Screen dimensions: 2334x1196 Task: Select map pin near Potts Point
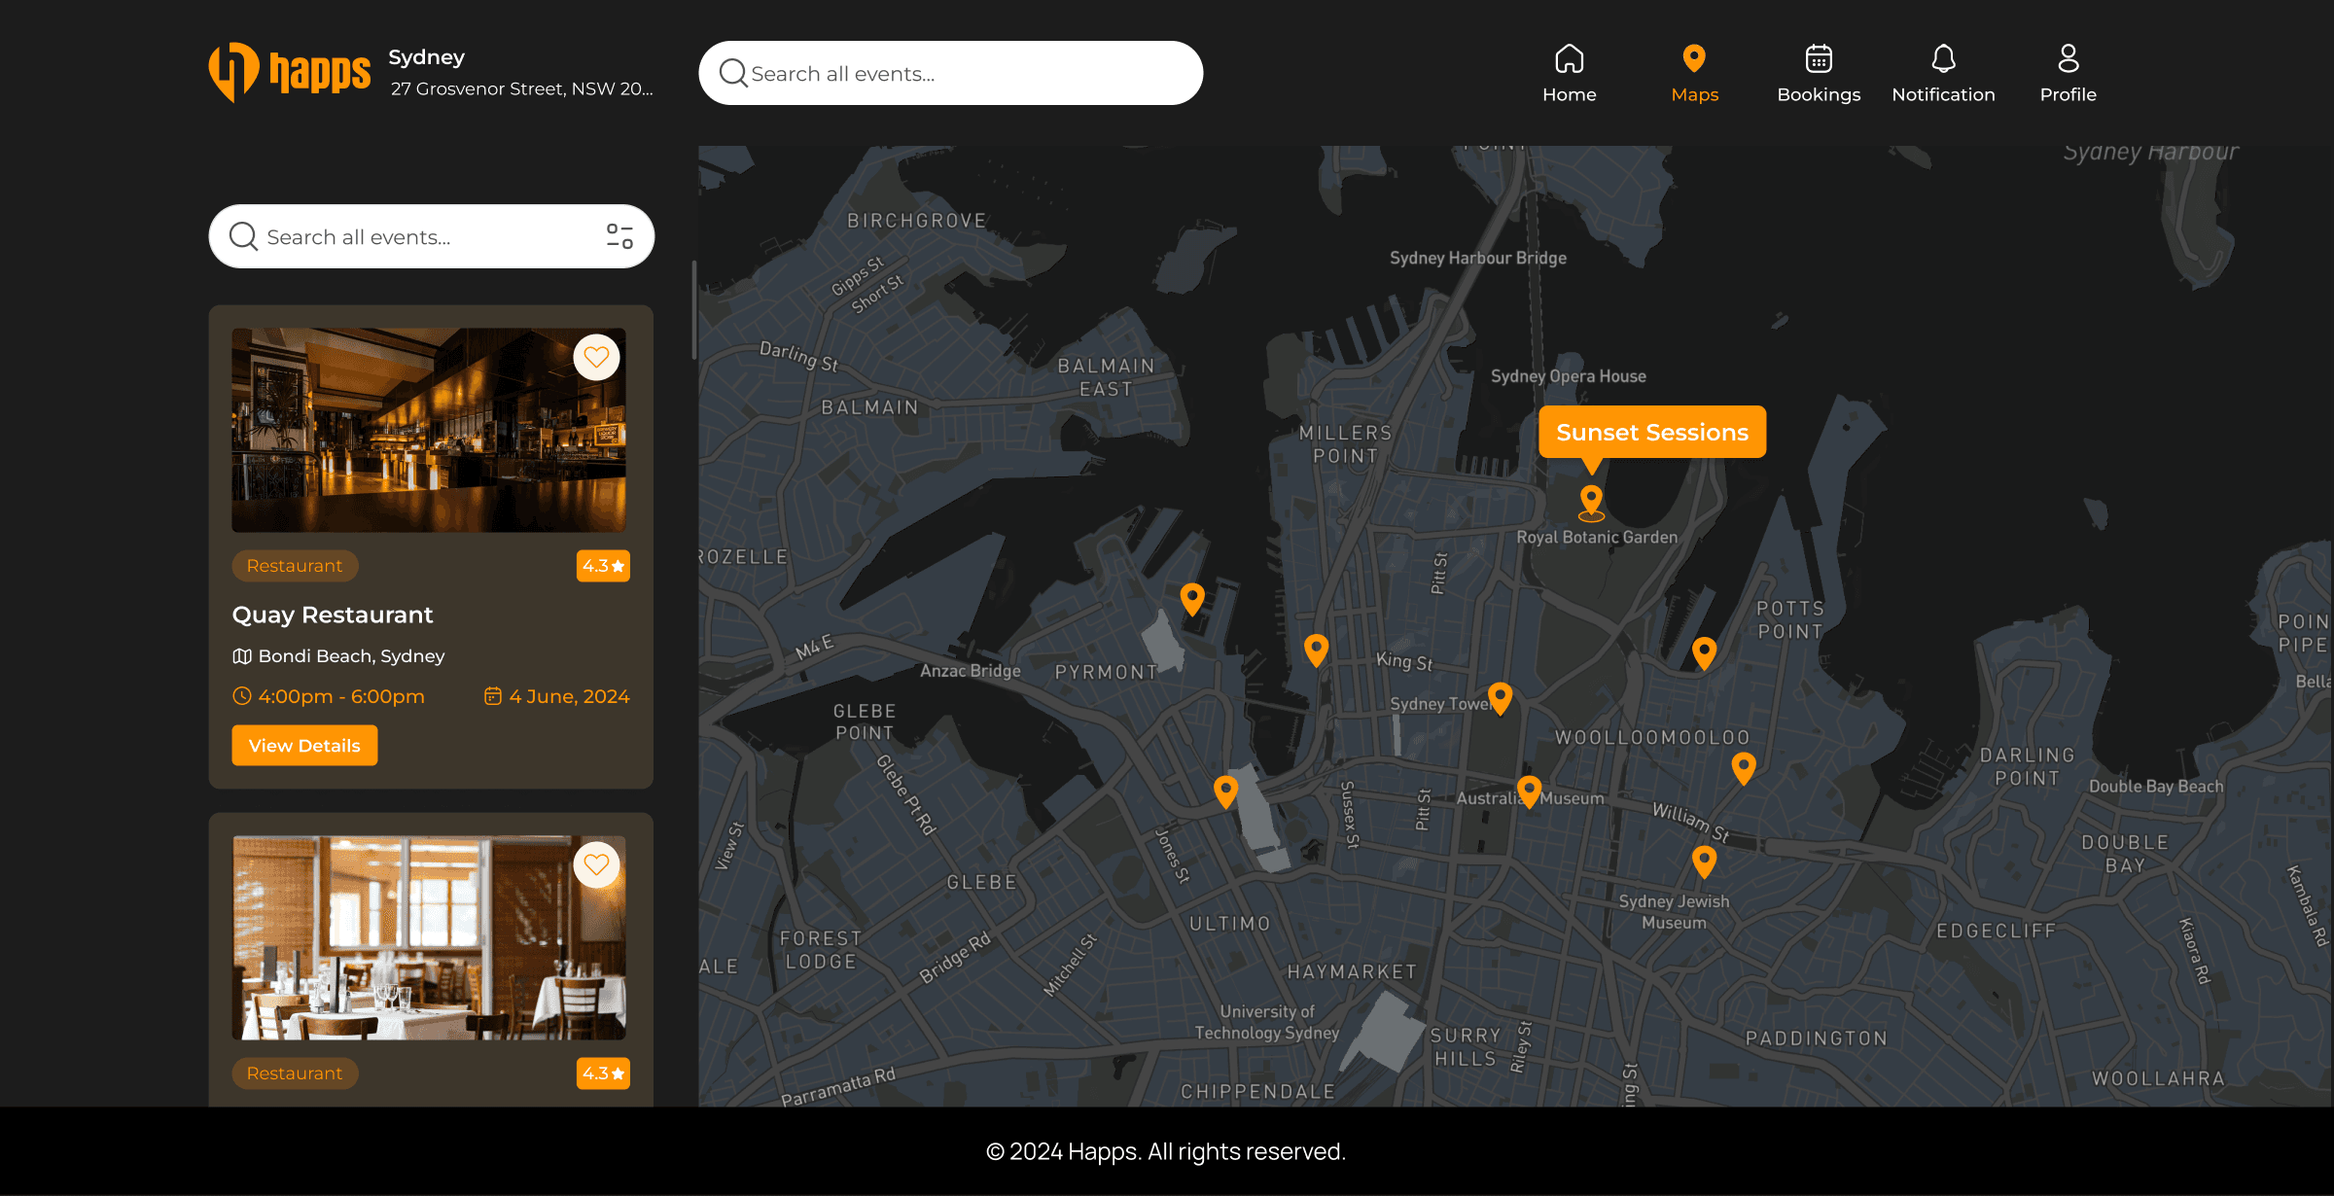pyautogui.click(x=1704, y=651)
